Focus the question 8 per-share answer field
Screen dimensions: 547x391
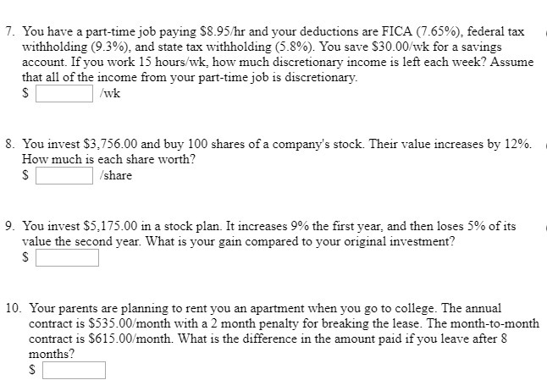pos(64,175)
